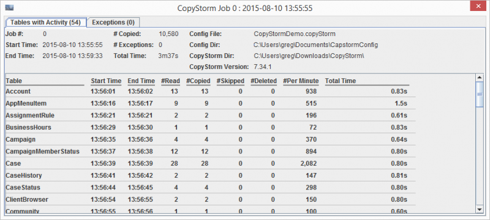Select the CaseStatus table row
Image resolution: width=490 pixels, height=220 pixels.
tap(211, 188)
